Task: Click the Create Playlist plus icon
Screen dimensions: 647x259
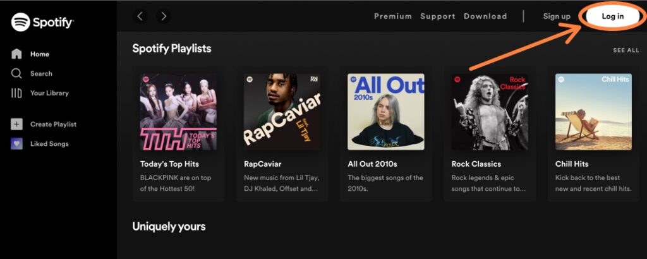Action: [x=16, y=124]
